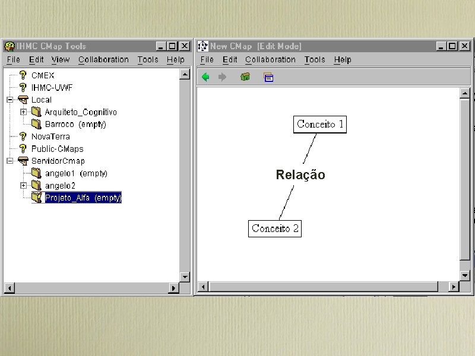Click the IHMC CMap Tools title bar icon
The width and height of the screenshot is (475, 356).
click(9, 46)
